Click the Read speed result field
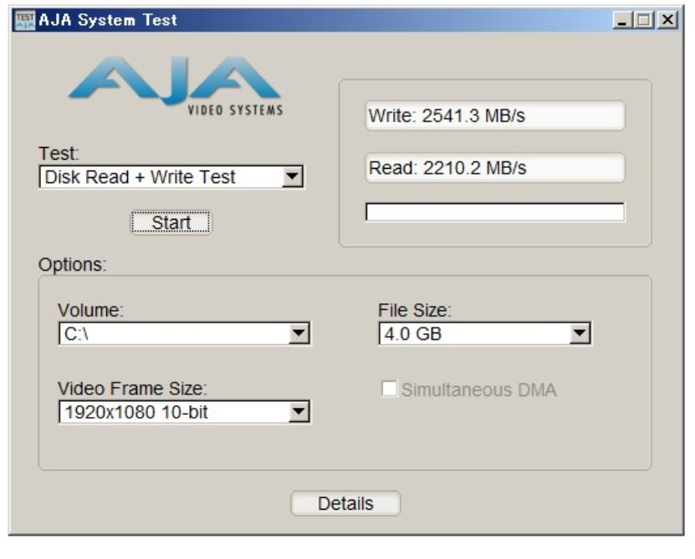 coord(494,168)
